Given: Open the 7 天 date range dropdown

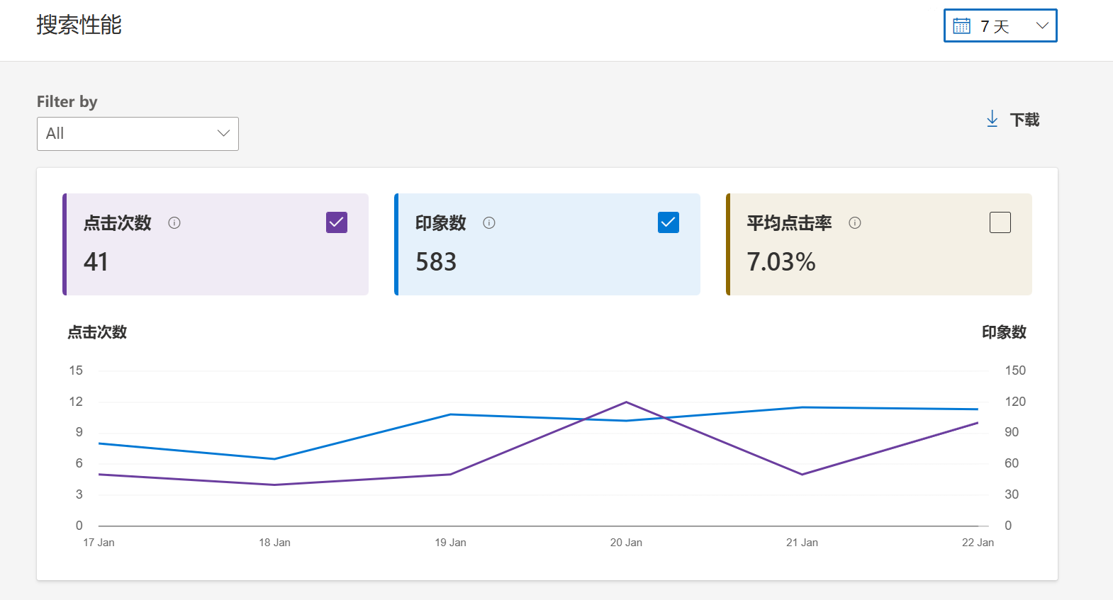Looking at the screenshot, I should point(1000,26).
